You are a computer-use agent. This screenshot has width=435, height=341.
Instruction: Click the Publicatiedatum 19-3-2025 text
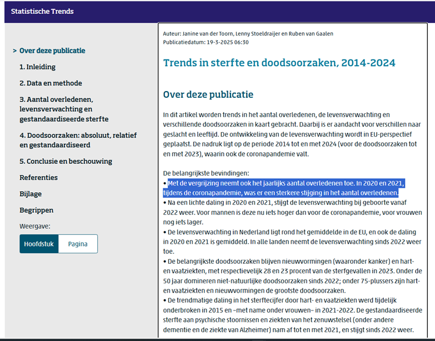(x=206, y=42)
